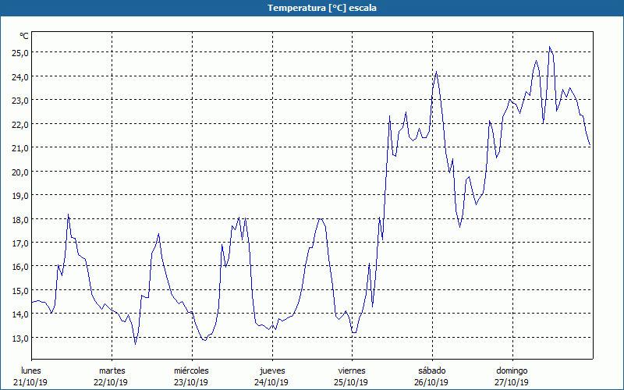Click the highest temperature peak on domingo

(550, 47)
